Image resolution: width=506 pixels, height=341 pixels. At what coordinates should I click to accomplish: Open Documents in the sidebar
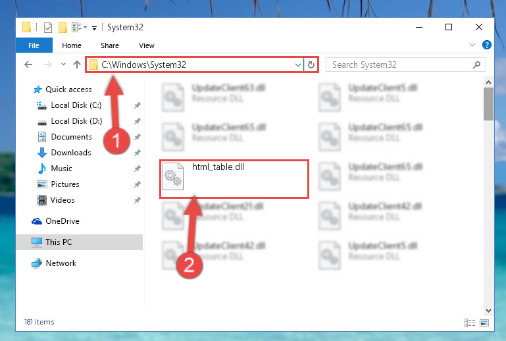pyautogui.click(x=65, y=137)
